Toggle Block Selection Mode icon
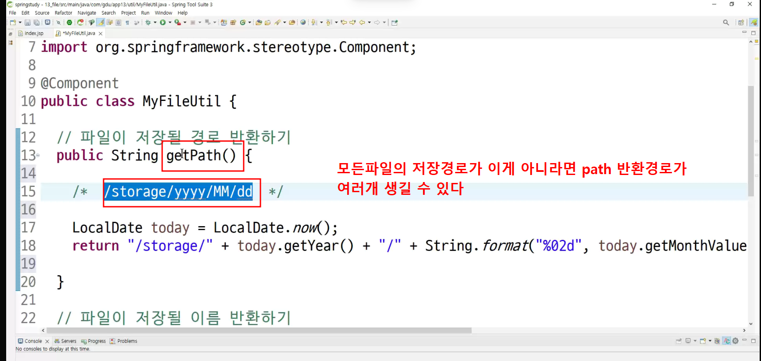Screen dimensions: 761x361 [x=118, y=22]
